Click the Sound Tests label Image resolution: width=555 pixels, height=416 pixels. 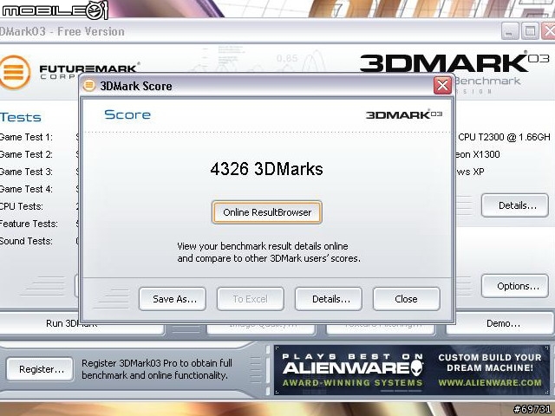[26, 241]
